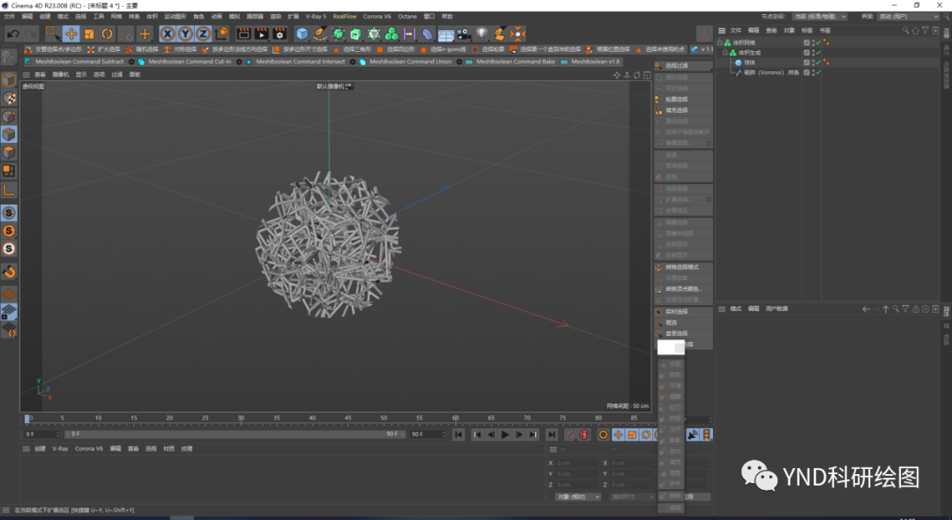Image resolution: width=952 pixels, height=520 pixels.
Task: Toggle the Y axis lock
Action: tap(185, 34)
